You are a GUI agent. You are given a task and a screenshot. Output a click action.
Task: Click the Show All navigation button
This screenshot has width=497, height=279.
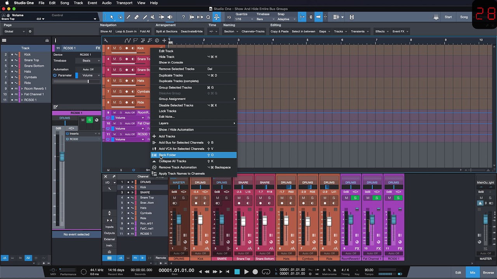(106, 31)
